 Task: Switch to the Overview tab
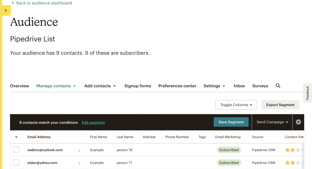tap(19, 86)
